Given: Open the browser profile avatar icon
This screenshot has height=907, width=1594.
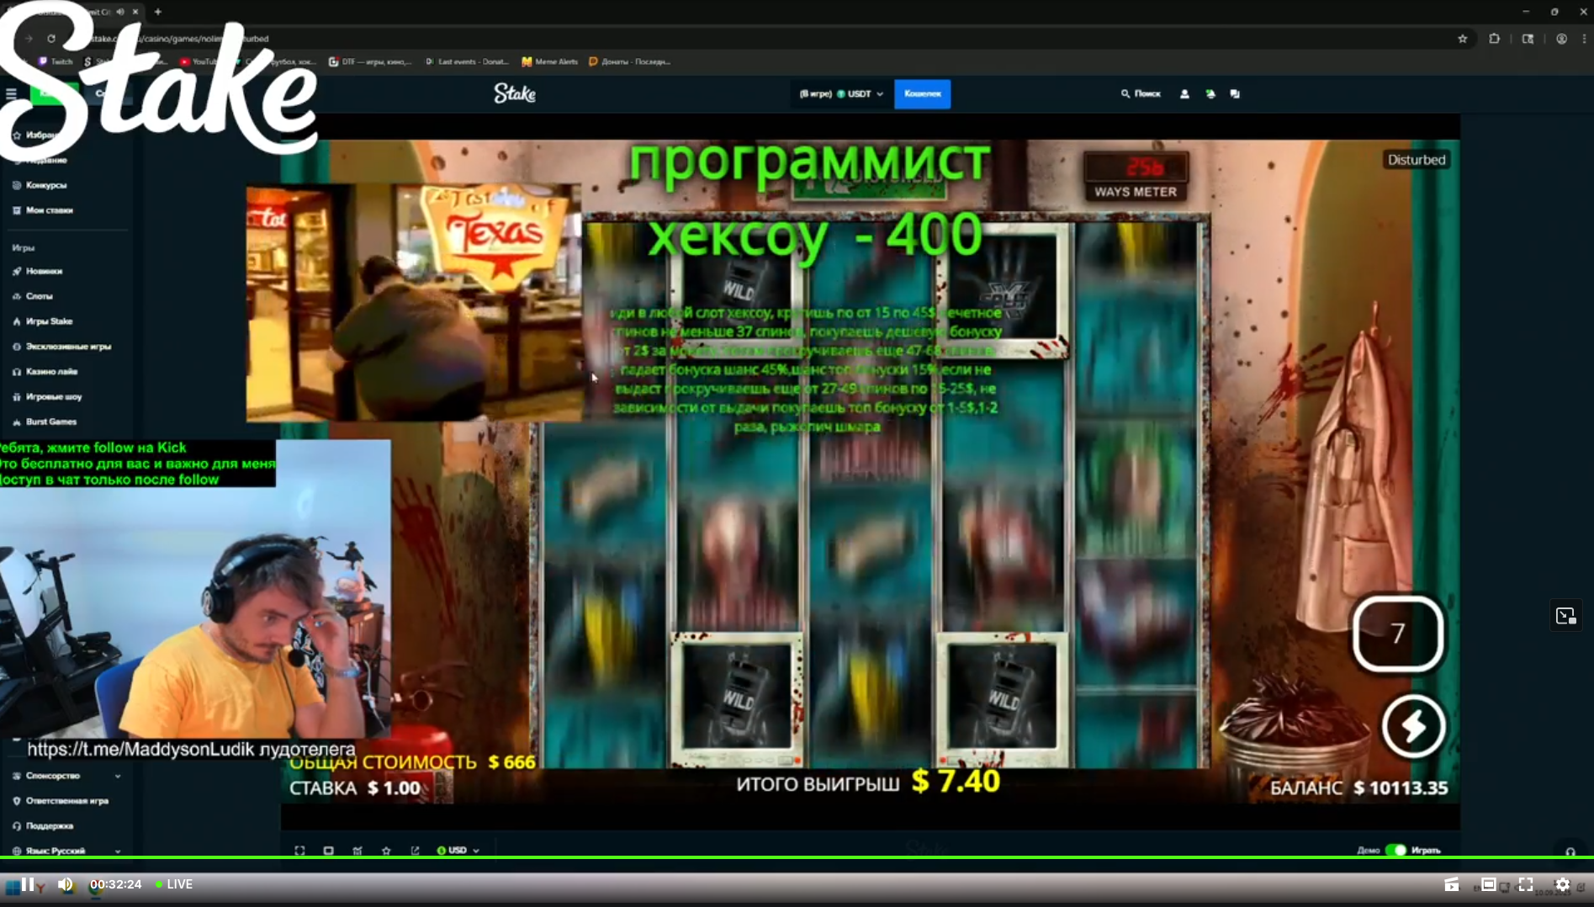Looking at the screenshot, I should point(1561,39).
